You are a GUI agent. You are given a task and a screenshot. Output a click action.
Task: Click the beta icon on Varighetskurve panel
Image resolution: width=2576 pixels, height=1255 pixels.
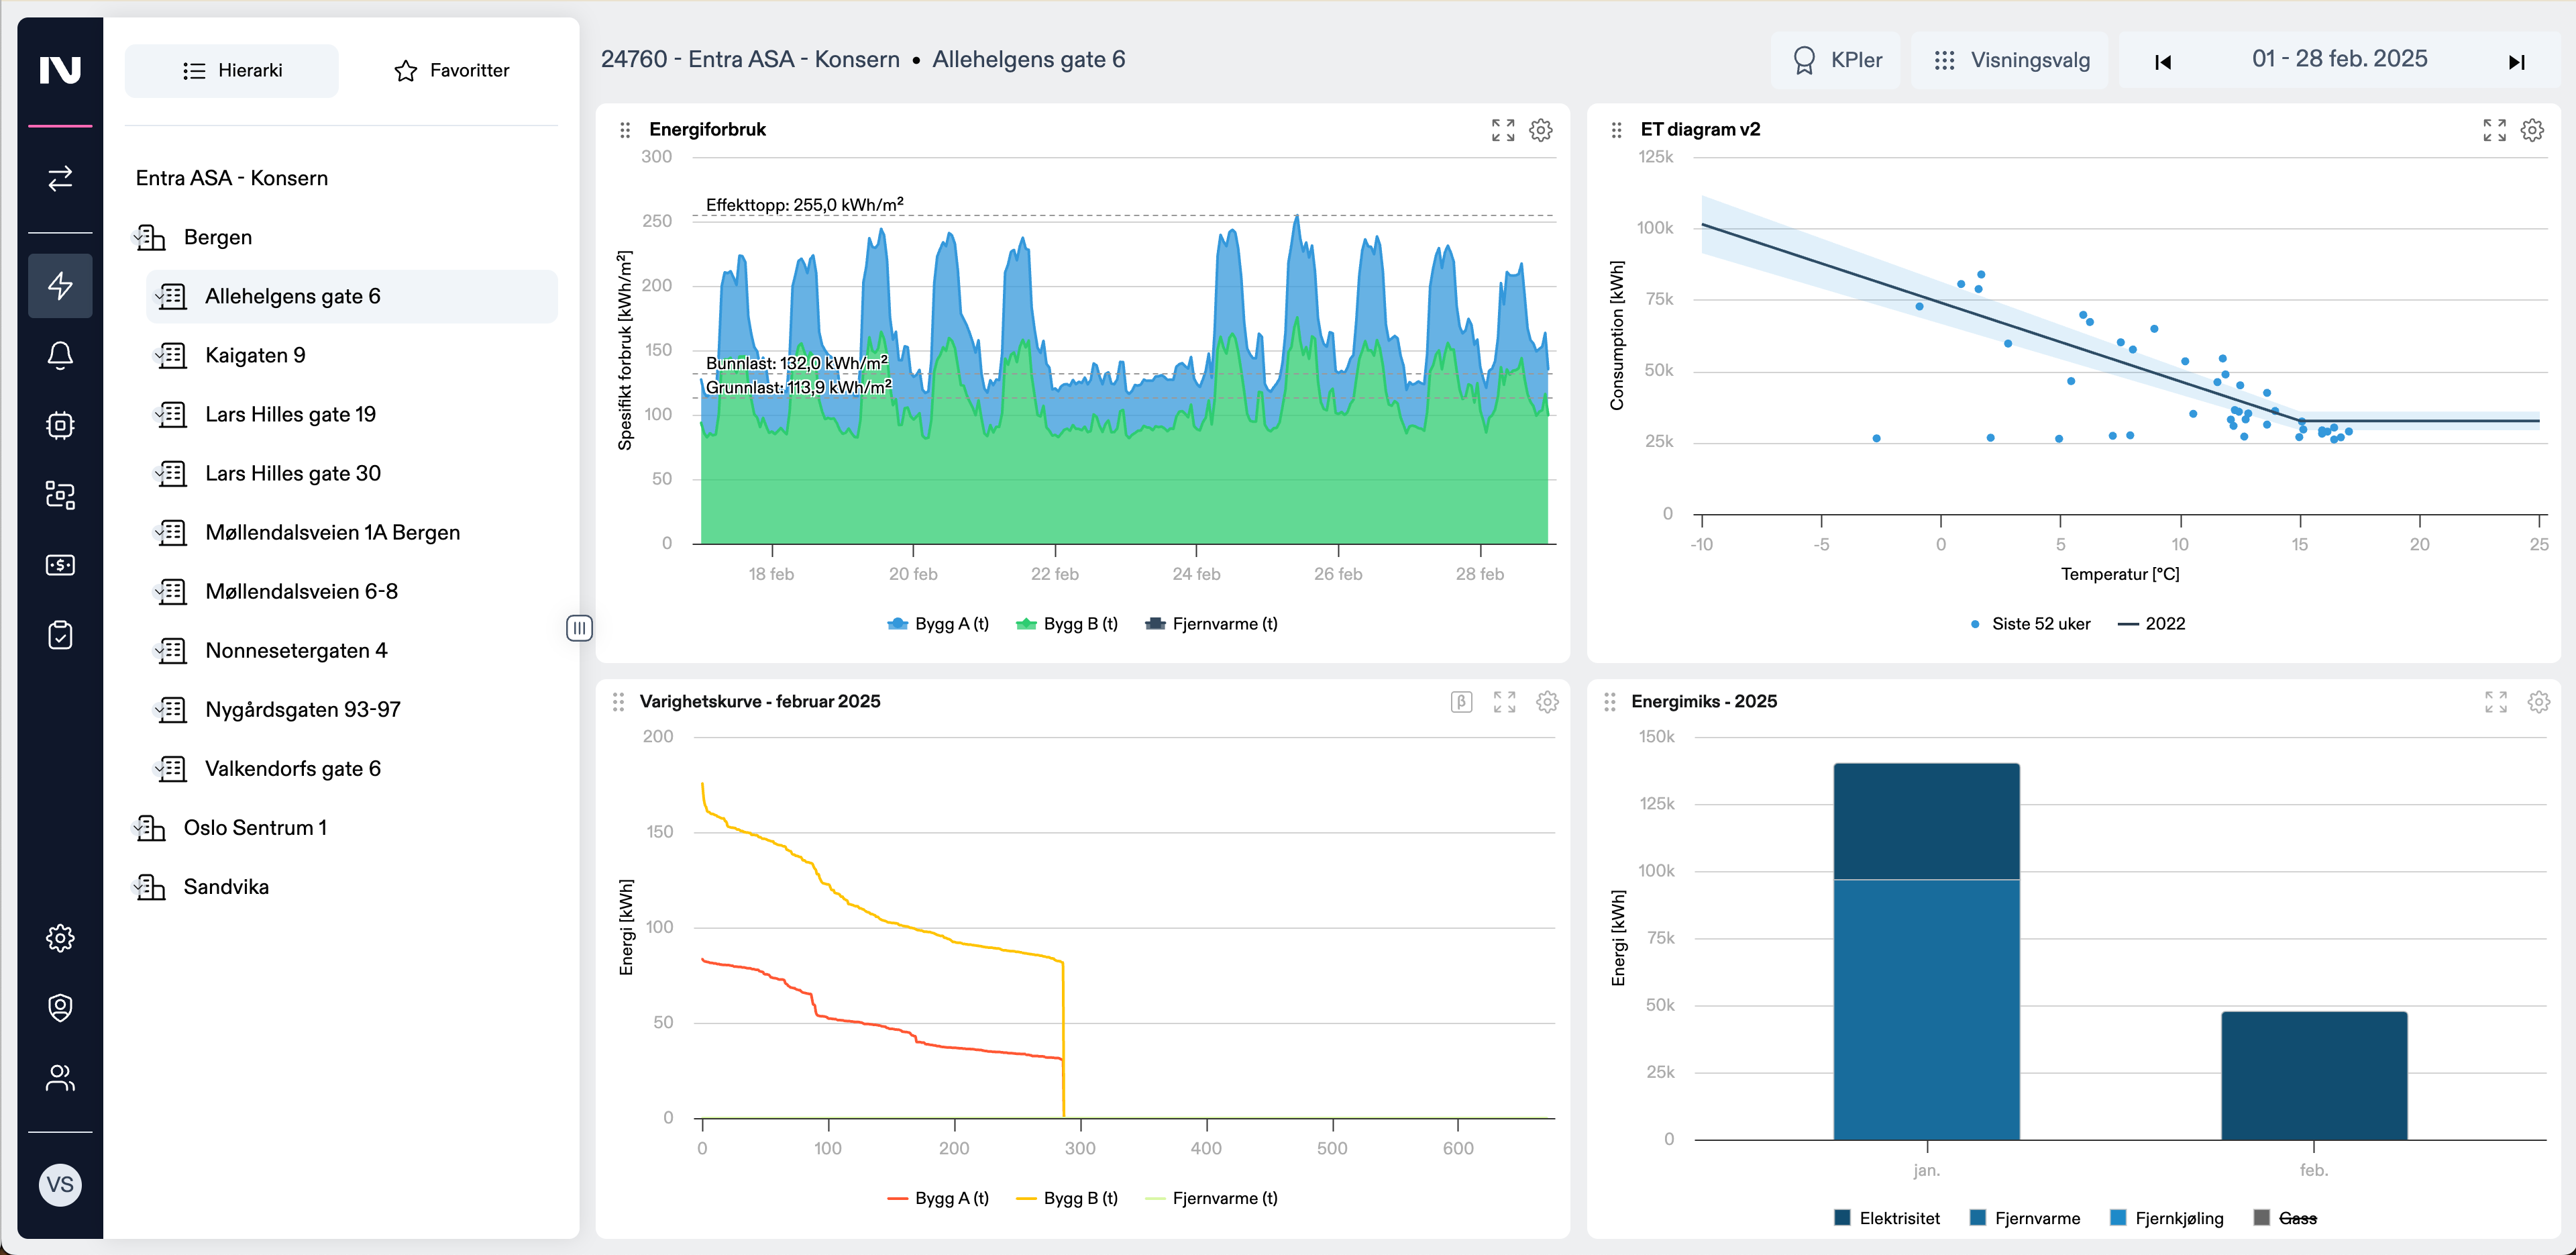coord(1461,701)
